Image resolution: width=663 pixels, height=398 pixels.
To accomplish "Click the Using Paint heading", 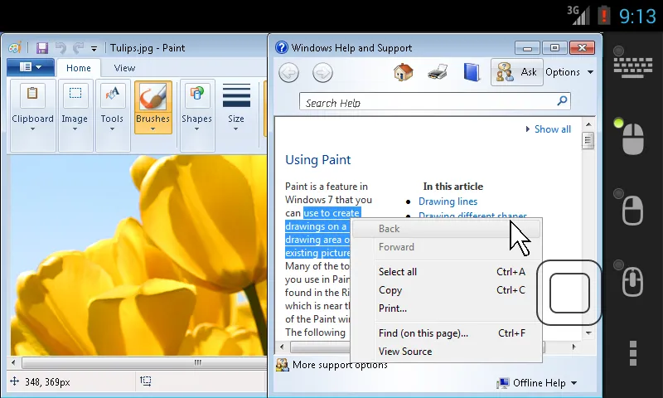I will point(318,160).
